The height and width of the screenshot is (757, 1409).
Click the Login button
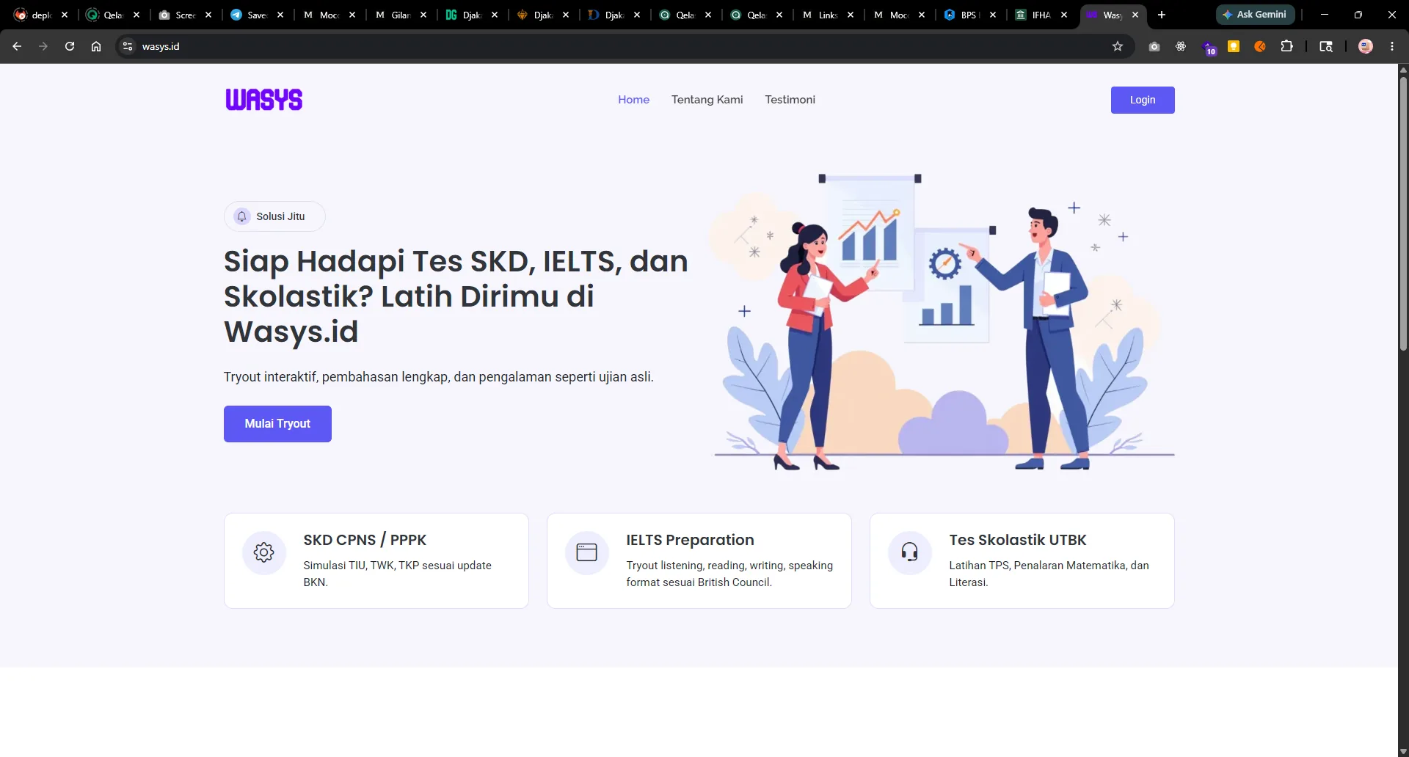tap(1142, 100)
